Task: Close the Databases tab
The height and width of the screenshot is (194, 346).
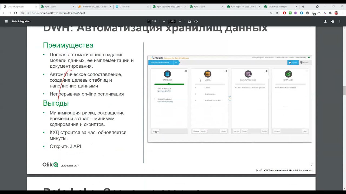Action: (x=148, y=6)
